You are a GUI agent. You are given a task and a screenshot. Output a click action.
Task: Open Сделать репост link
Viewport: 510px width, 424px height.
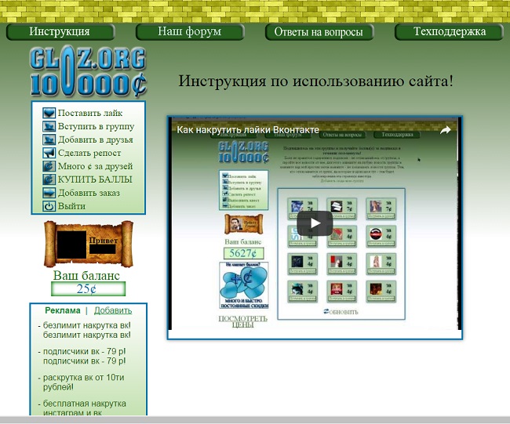pyautogui.click(x=89, y=153)
